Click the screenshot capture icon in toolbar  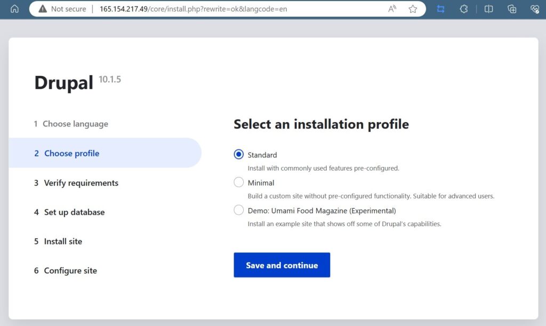(440, 9)
